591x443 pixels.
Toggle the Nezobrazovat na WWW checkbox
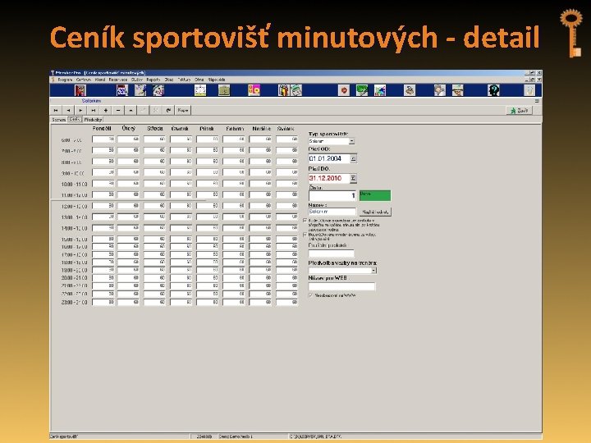(x=311, y=295)
